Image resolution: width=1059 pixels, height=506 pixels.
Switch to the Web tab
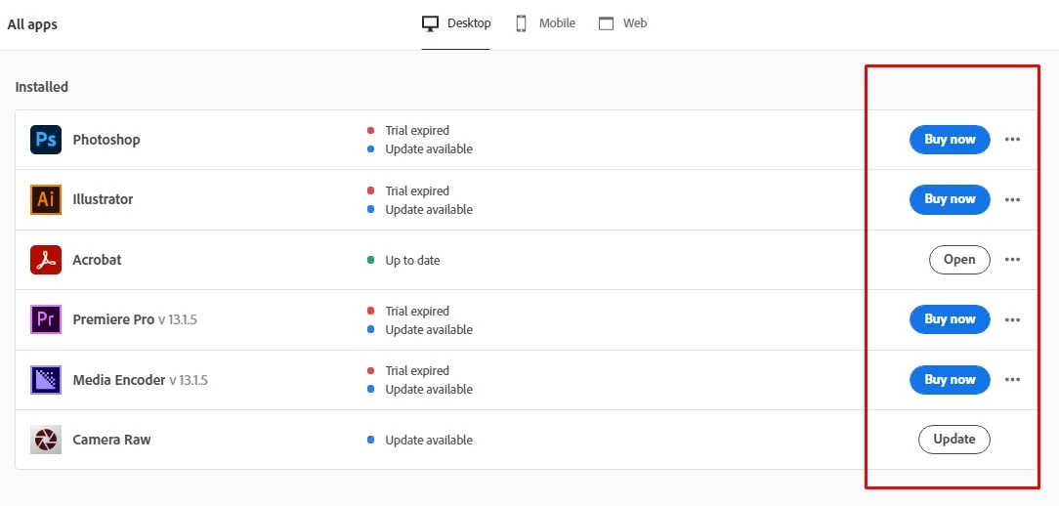pyautogui.click(x=622, y=23)
